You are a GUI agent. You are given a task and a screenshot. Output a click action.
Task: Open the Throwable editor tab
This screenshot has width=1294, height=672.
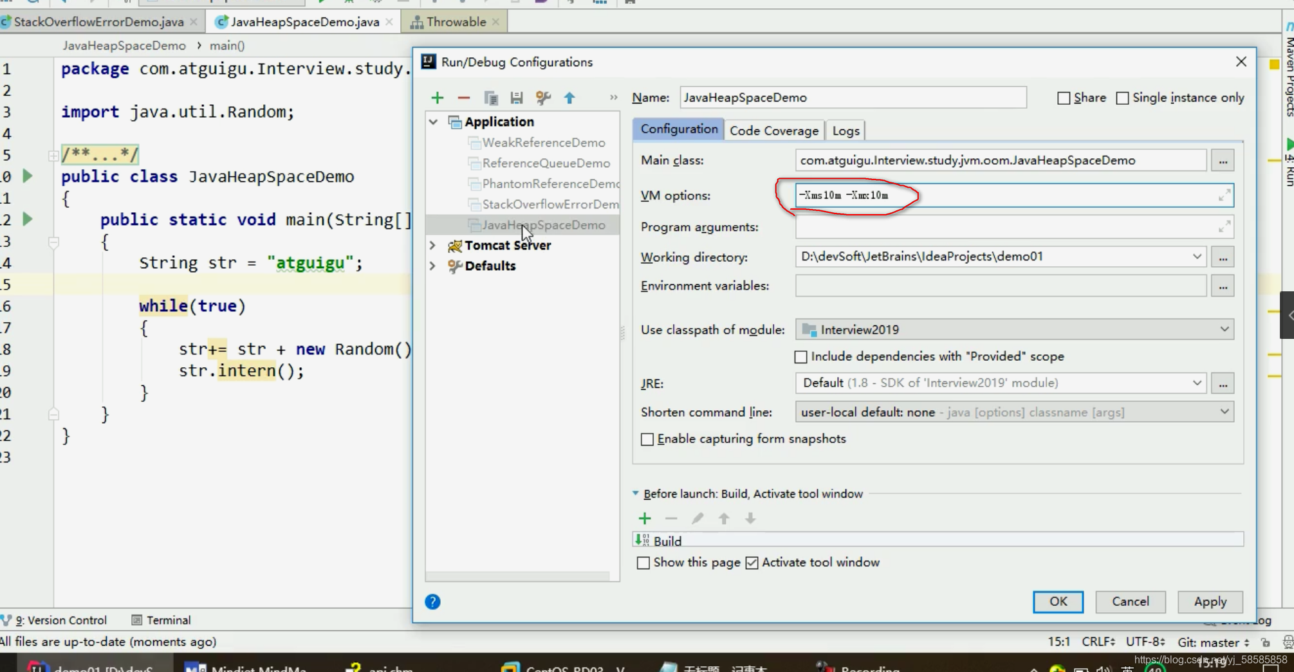456,22
